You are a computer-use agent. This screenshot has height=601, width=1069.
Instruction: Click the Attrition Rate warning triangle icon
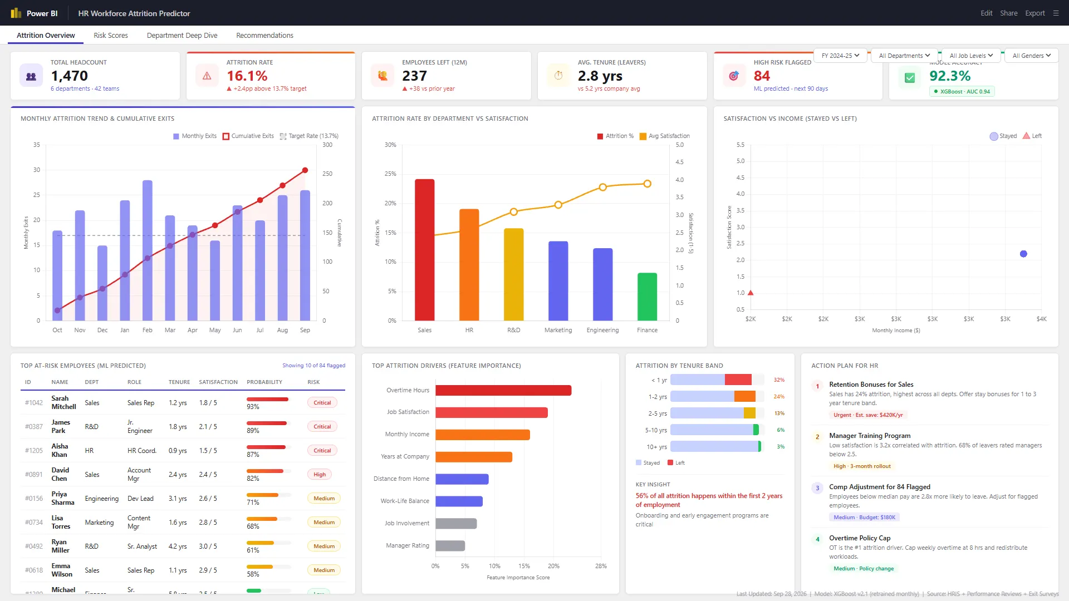point(207,76)
